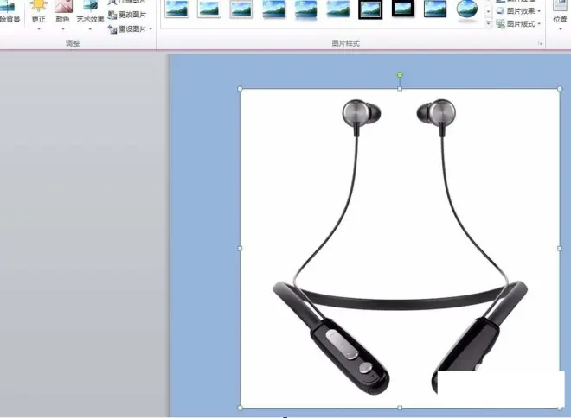Click the top-left corner sizing handle

tap(240, 89)
